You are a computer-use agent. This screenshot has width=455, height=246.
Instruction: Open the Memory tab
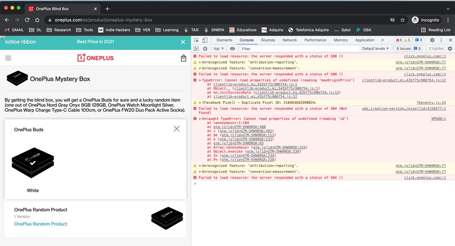pos(340,40)
